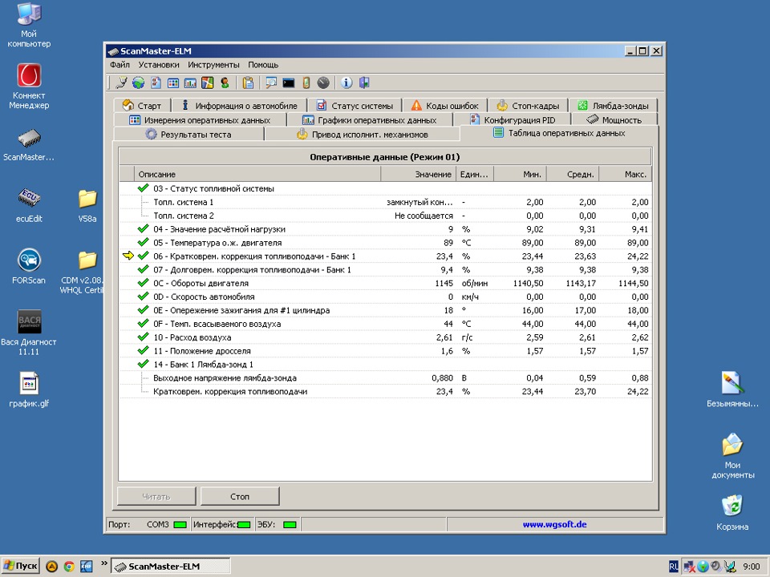Select row 14 - Банк 1 Лямбда-зонд 1

(x=386, y=364)
